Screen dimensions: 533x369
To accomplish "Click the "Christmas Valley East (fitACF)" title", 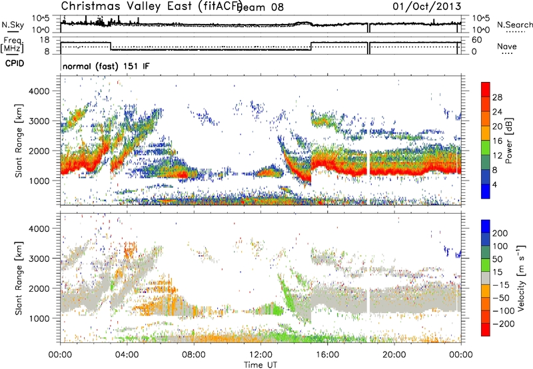I will [152, 6].
